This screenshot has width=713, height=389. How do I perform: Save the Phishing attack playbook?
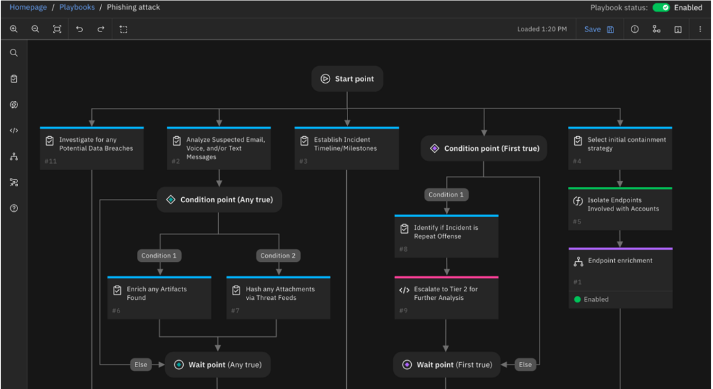(599, 29)
